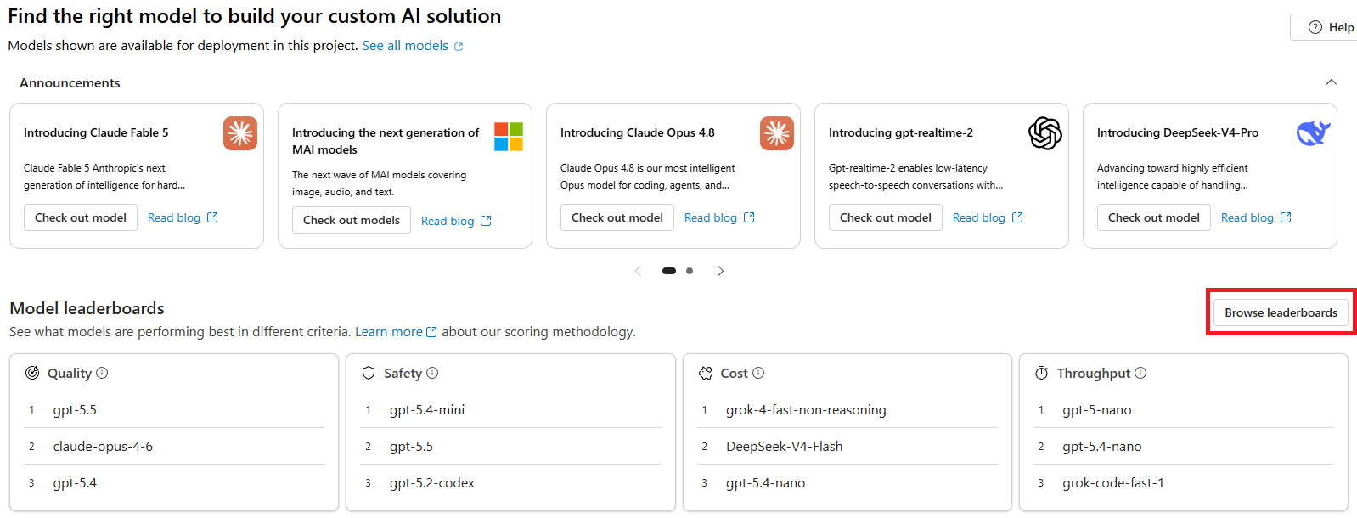This screenshot has width=1357, height=518.
Task: Show Quality info tooltip icon
Action: pyautogui.click(x=102, y=373)
